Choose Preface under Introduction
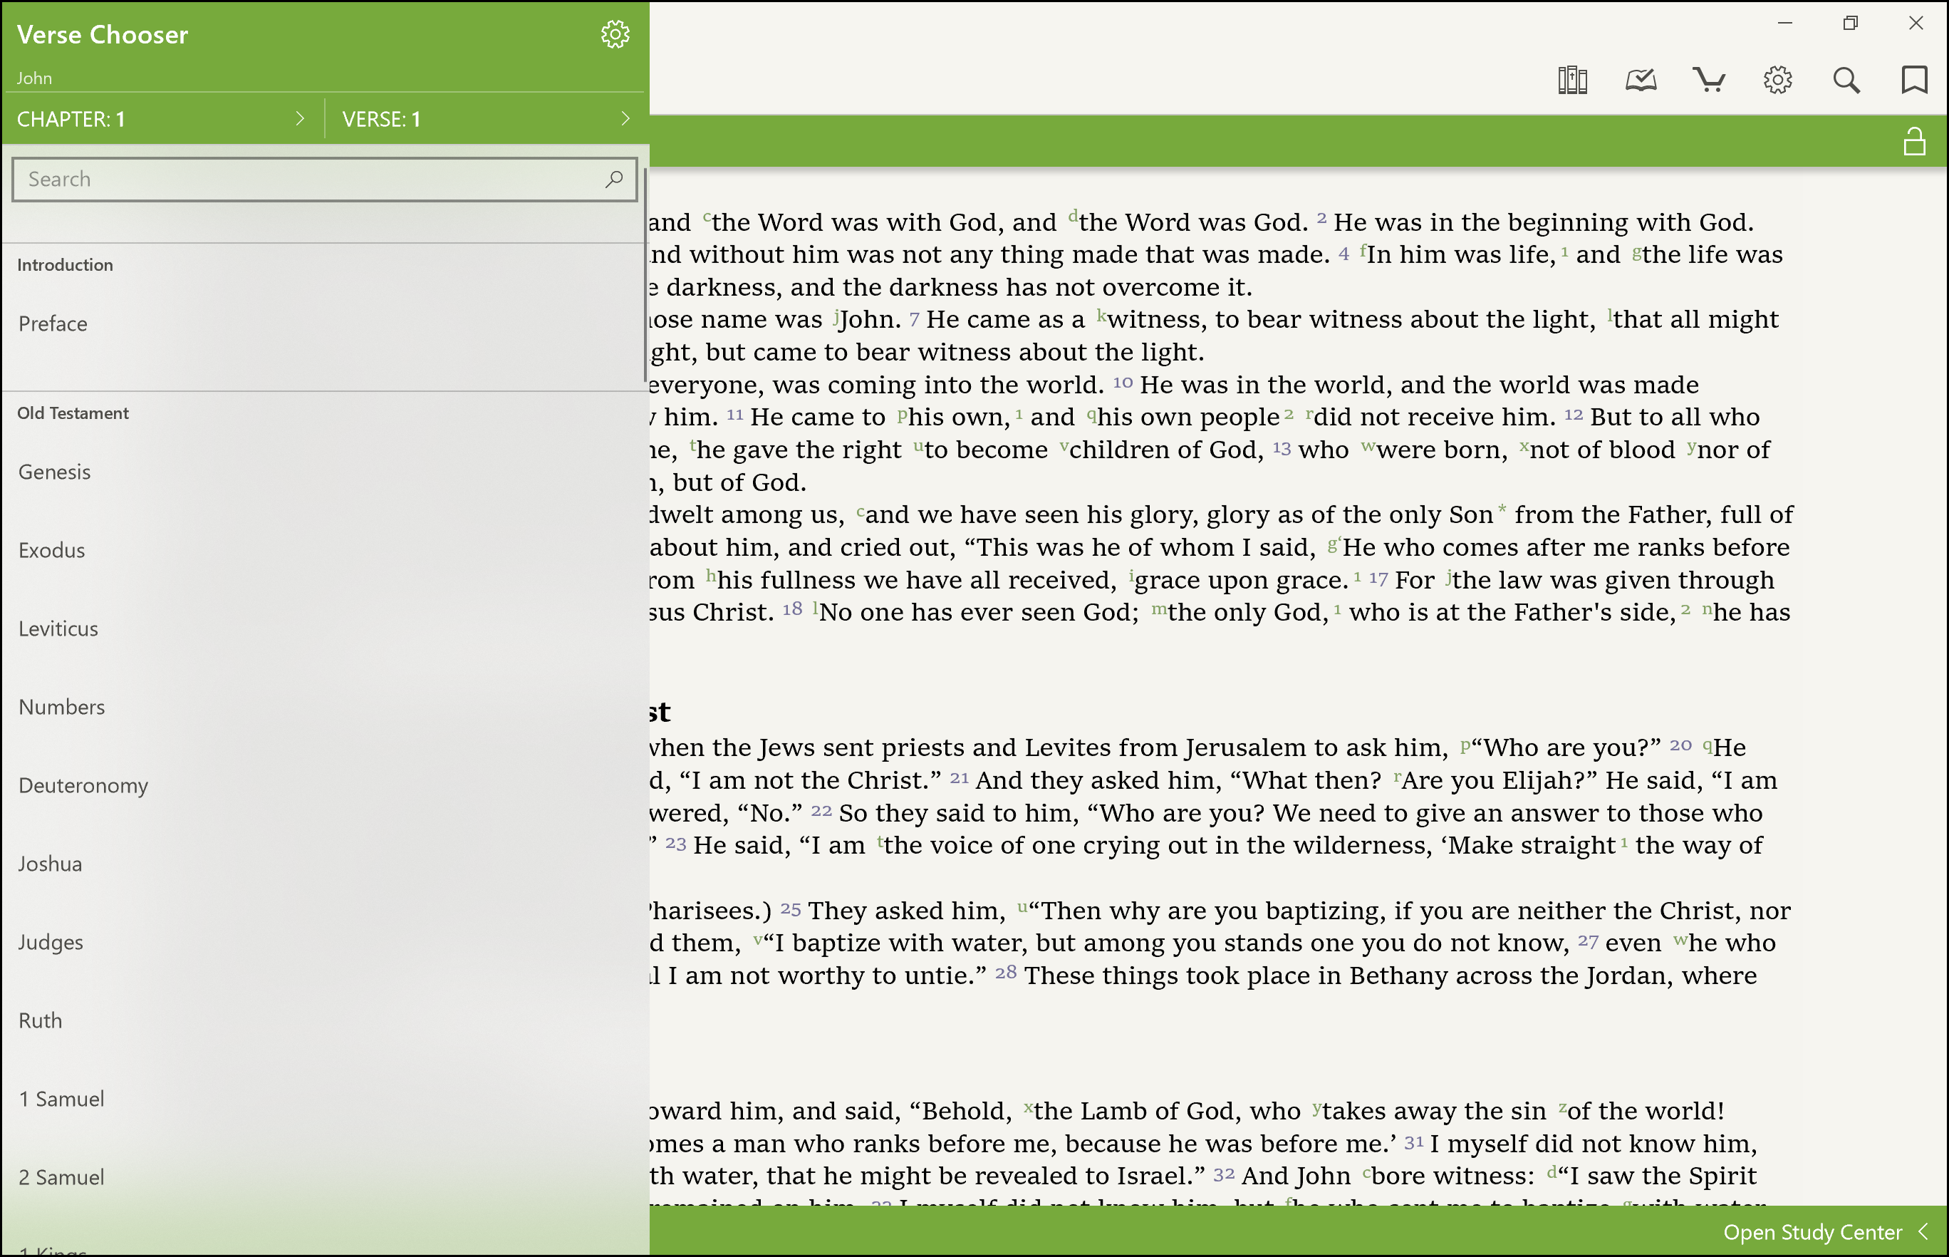This screenshot has height=1257, width=1949. (53, 324)
